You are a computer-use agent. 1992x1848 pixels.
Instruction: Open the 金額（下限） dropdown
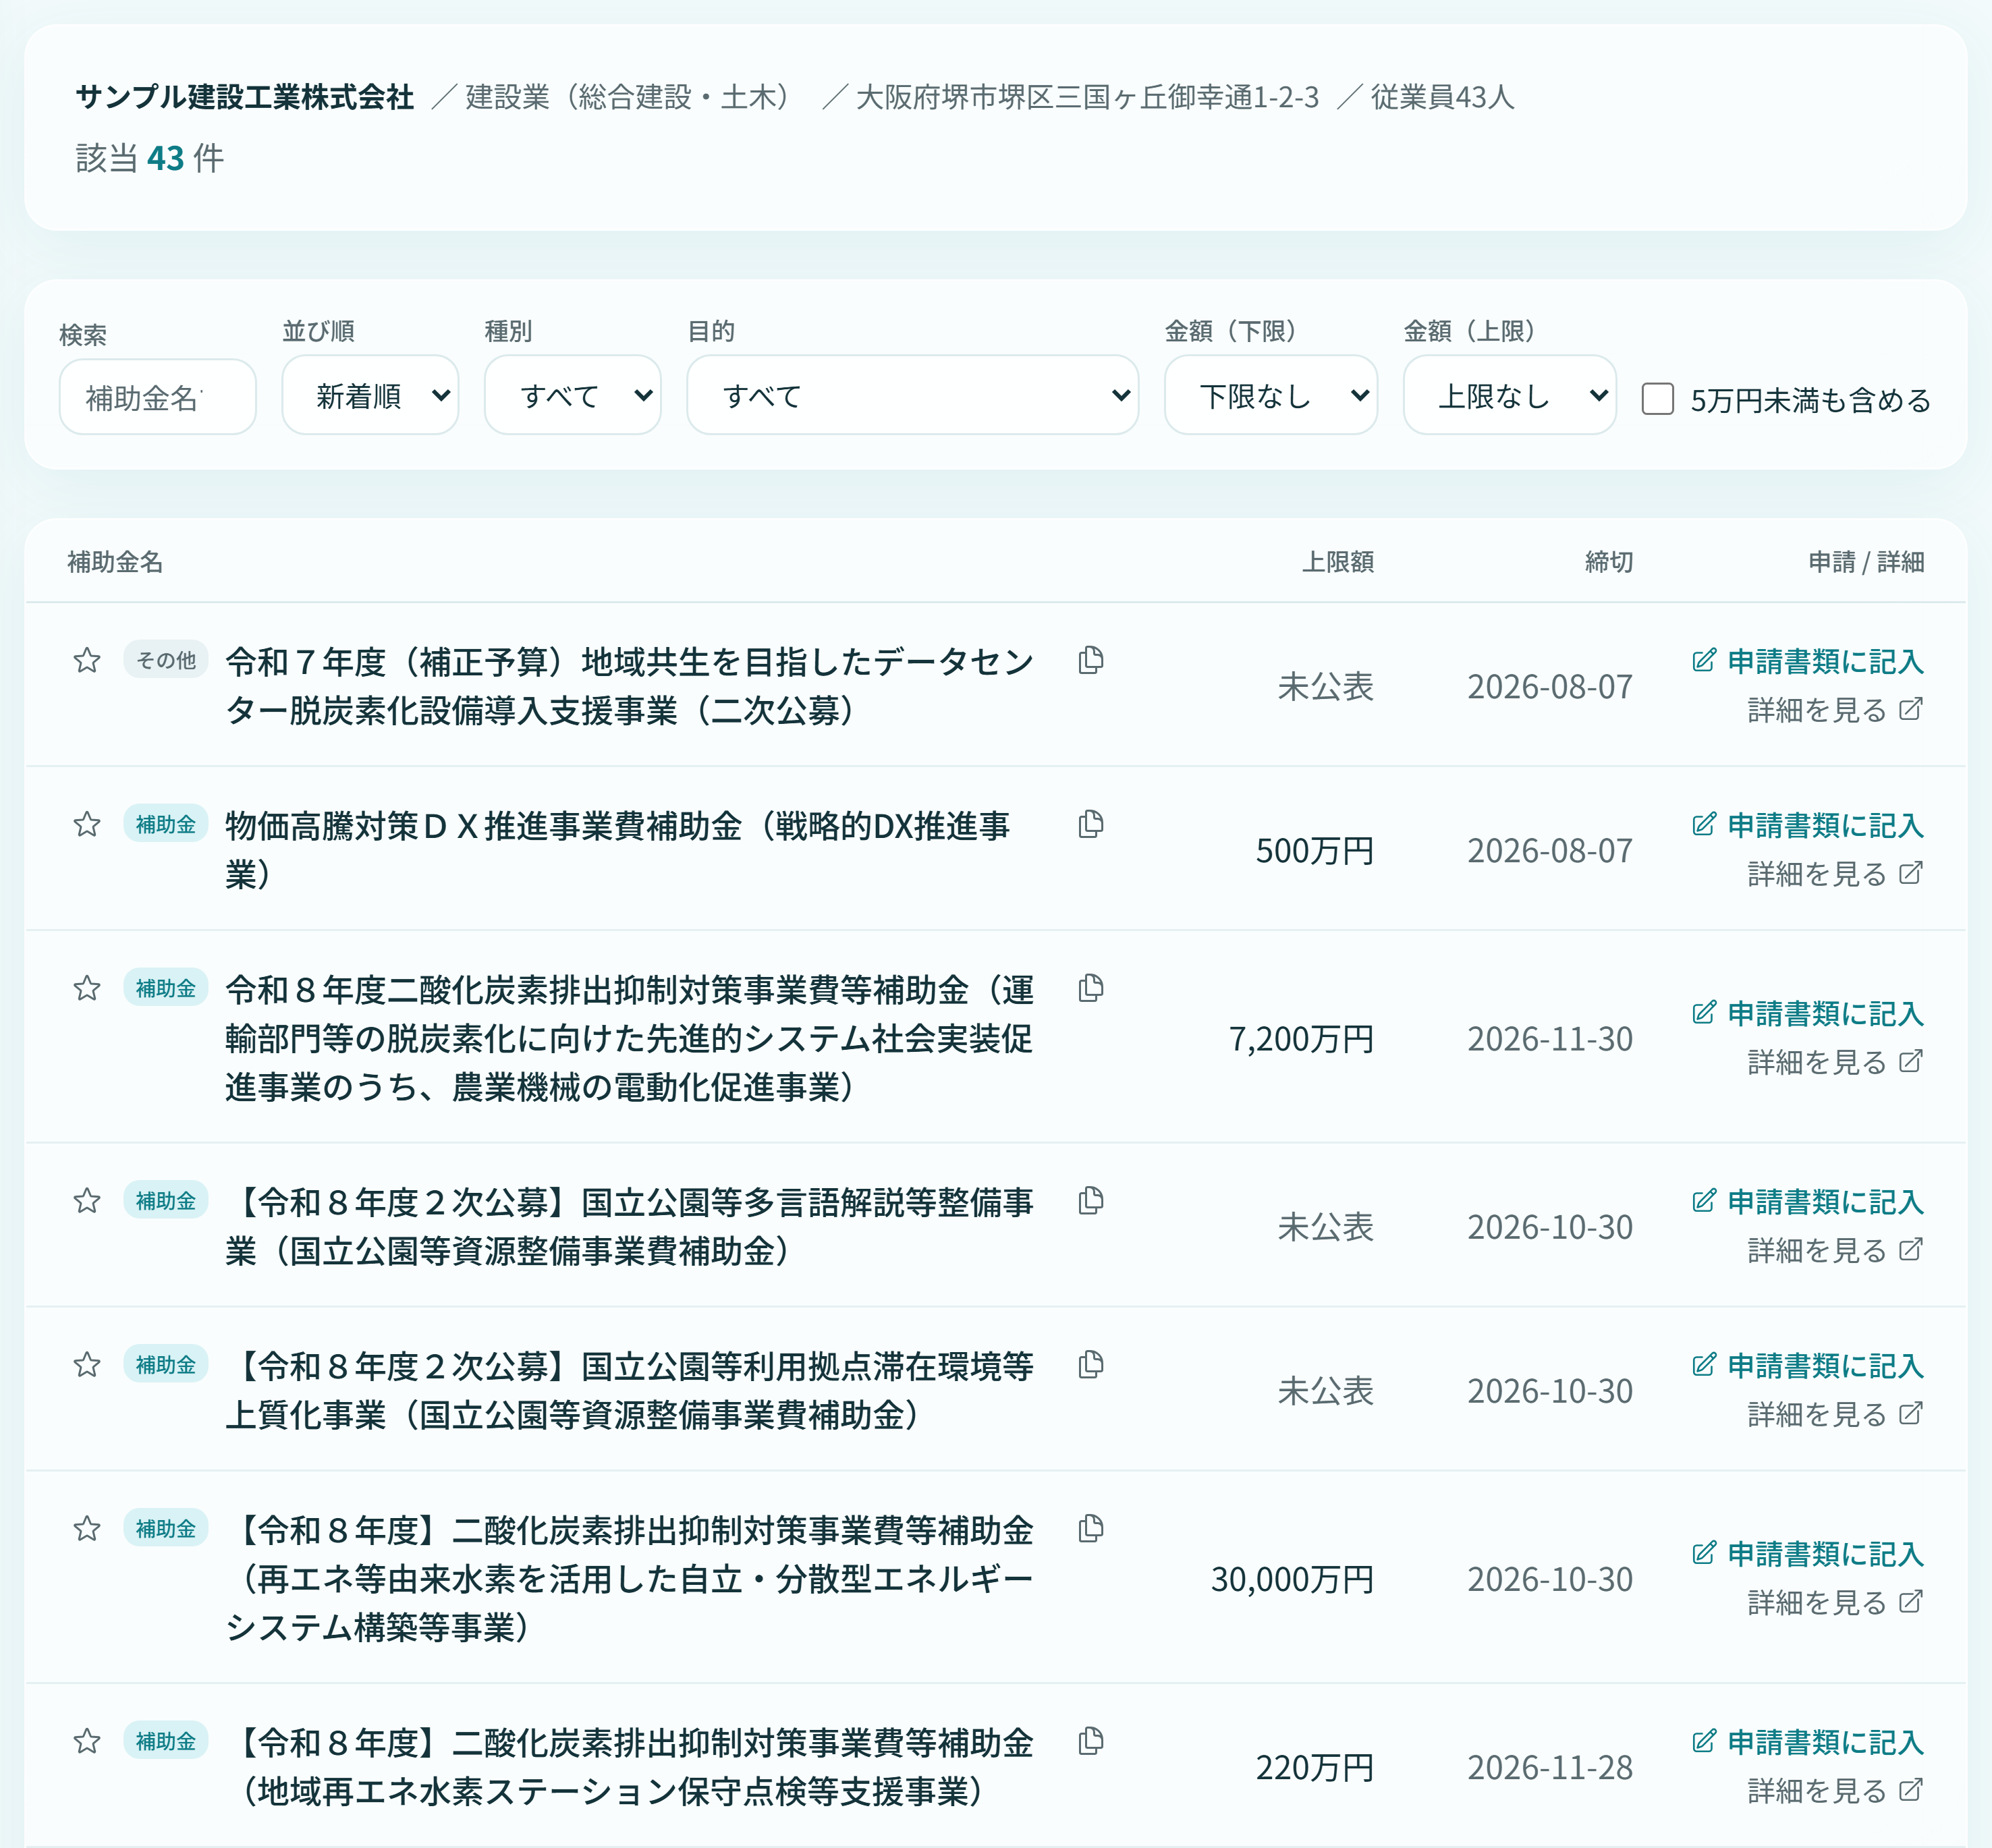point(1270,396)
